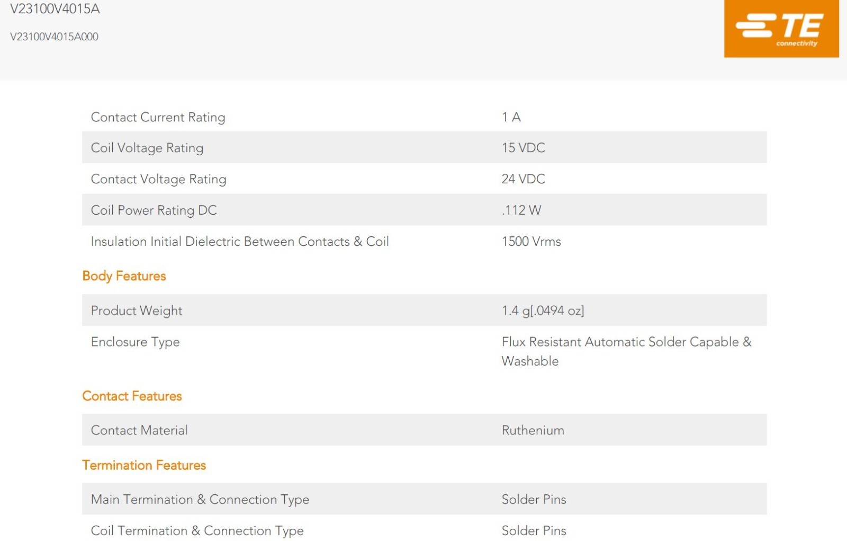
Task: Click the .112 W power value
Action: (521, 210)
